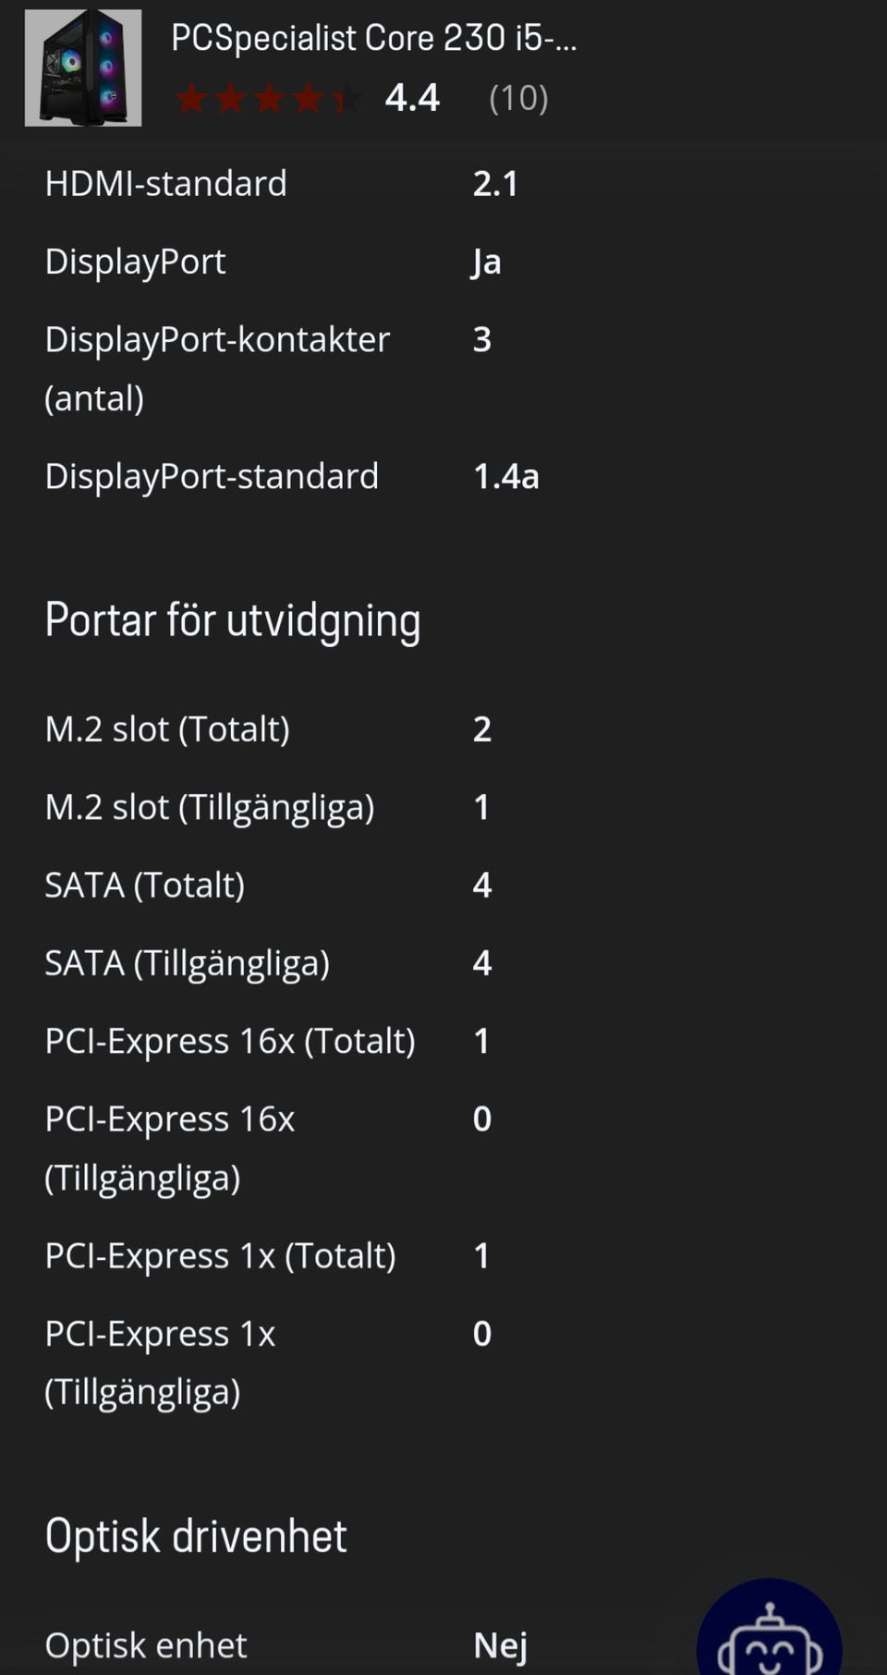887x1675 pixels.
Task: Open the PCSpecialist Core 230 product title
Action: point(373,38)
